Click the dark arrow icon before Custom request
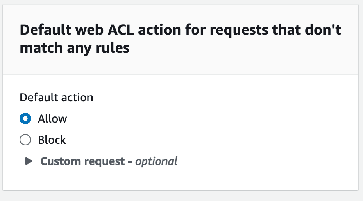Screen dimensions: 363x201 pos(28,161)
